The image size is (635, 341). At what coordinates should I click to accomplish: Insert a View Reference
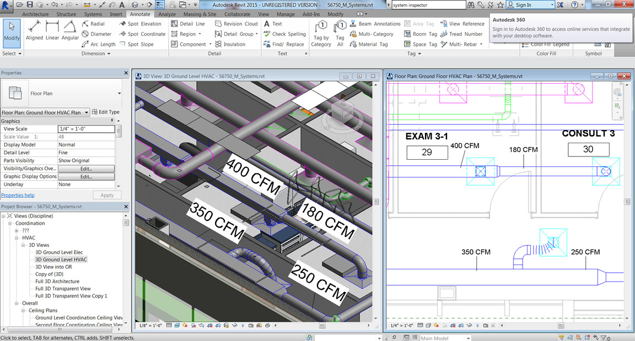point(462,24)
